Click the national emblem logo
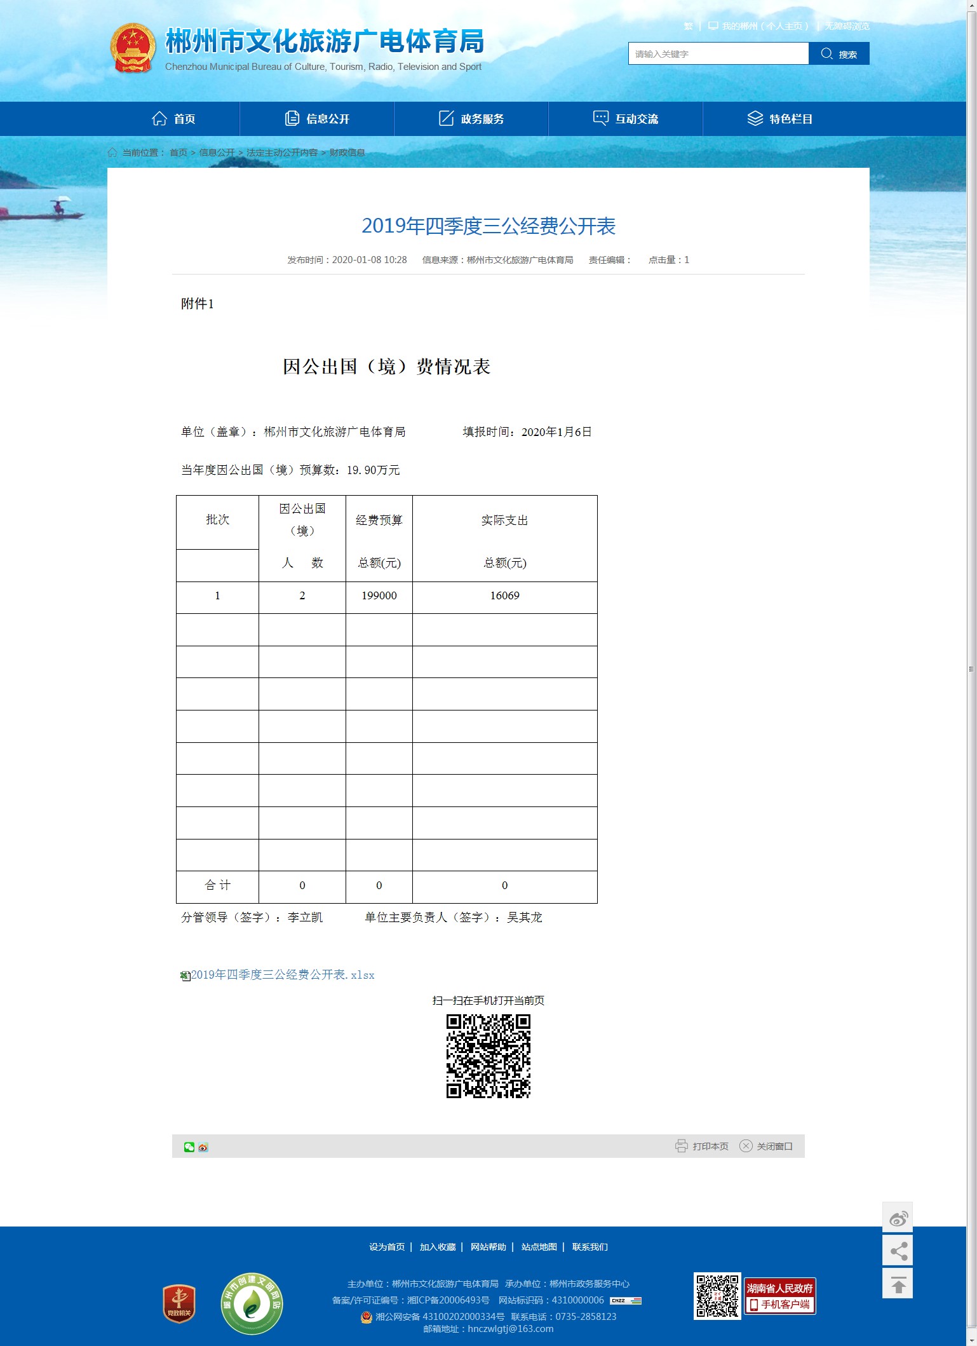The image size is (977, 1346). point(133,48)
